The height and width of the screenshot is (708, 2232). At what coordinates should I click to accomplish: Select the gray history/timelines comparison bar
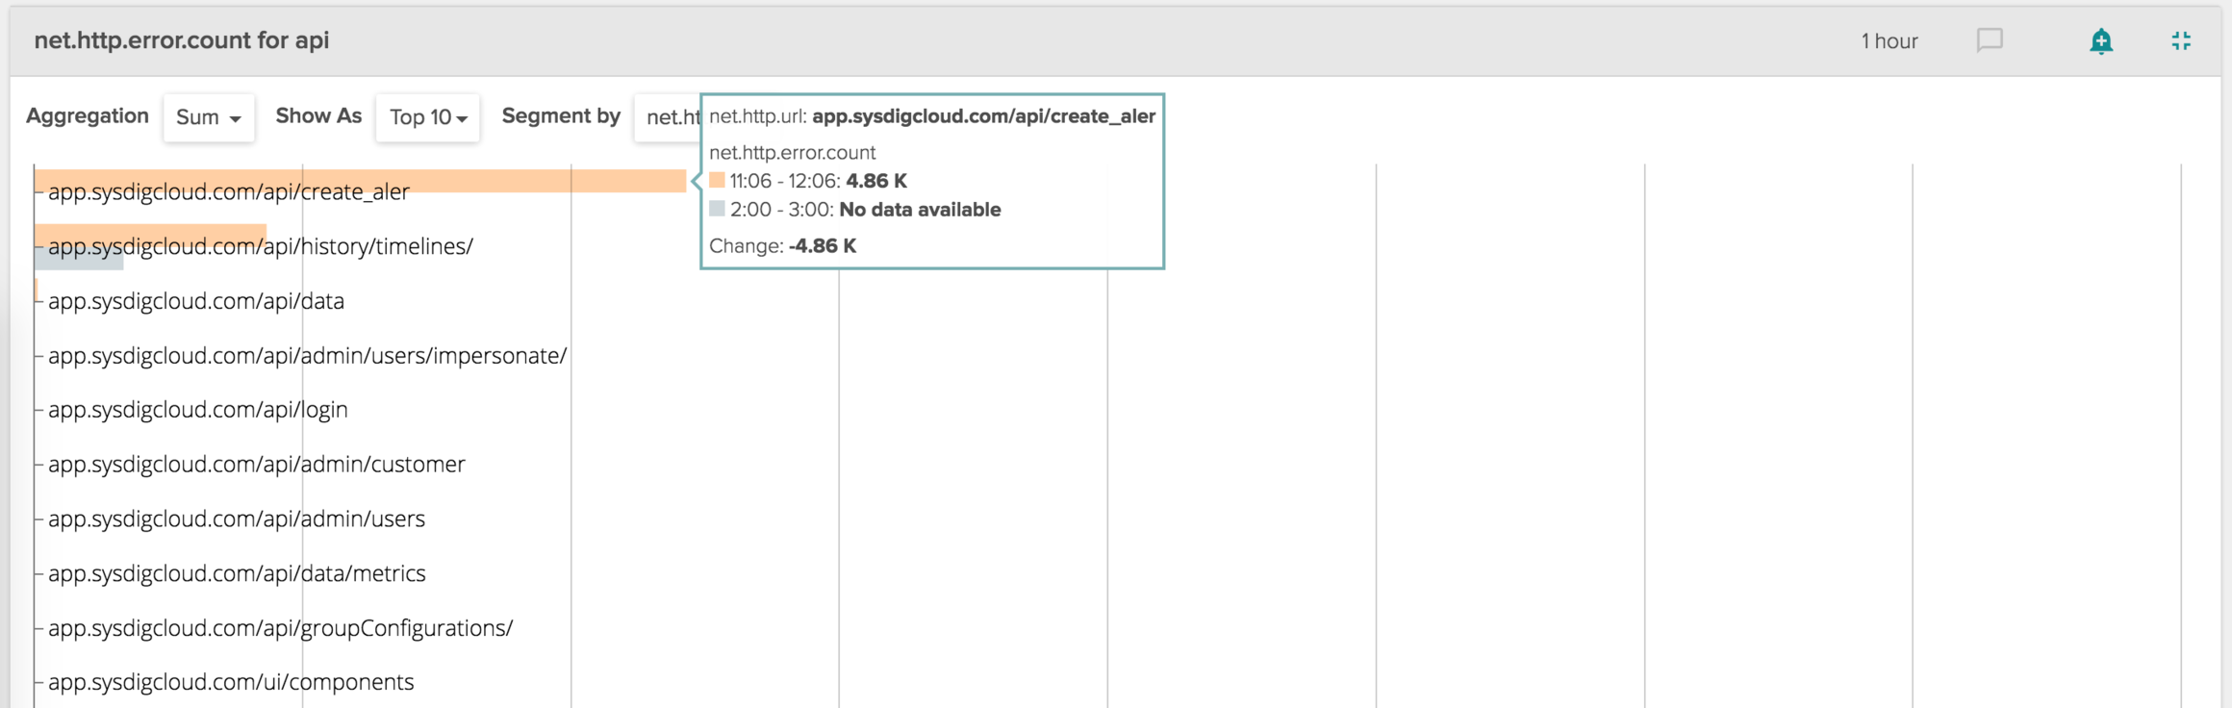tap(80, 258)
